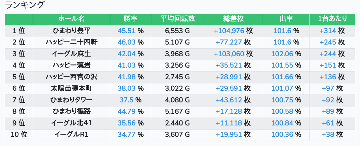Click the 102.06 payout rate value
Viewport: 360px width, 146px height.
point(282,54)
